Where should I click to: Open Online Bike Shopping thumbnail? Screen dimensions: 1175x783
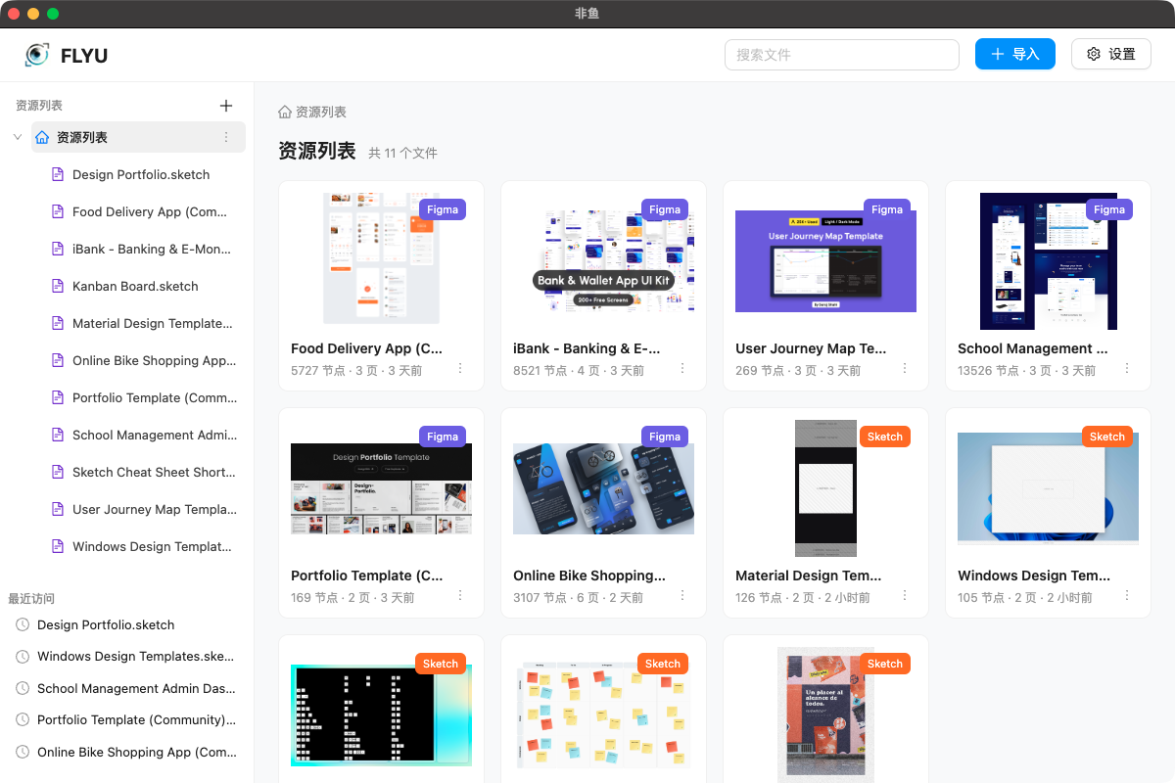click(603, 488)
